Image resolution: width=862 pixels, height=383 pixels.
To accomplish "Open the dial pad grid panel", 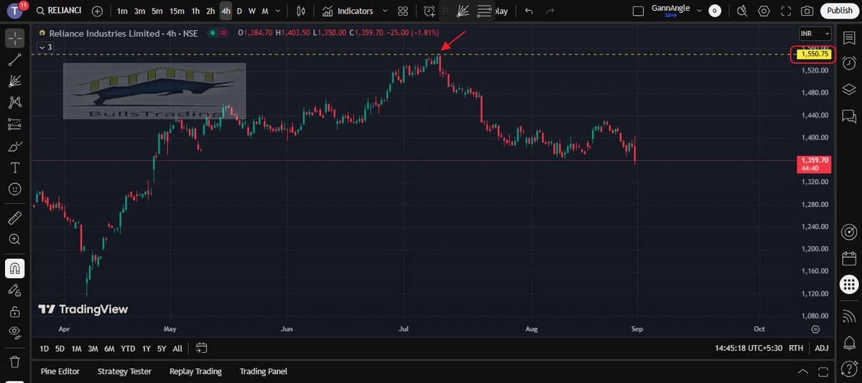I will coord(849,284).
